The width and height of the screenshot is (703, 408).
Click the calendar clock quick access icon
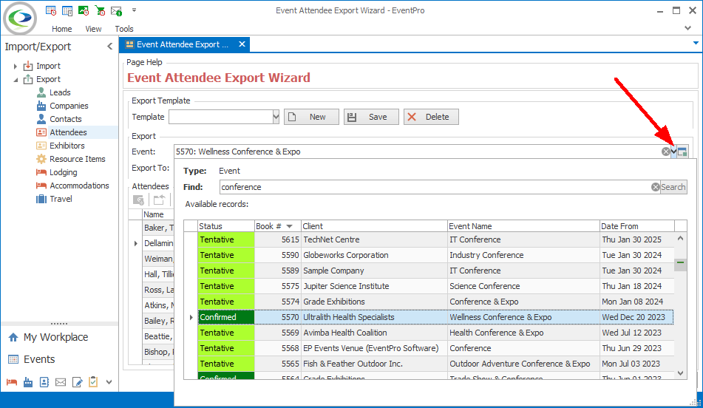click(x=51, y=10)
